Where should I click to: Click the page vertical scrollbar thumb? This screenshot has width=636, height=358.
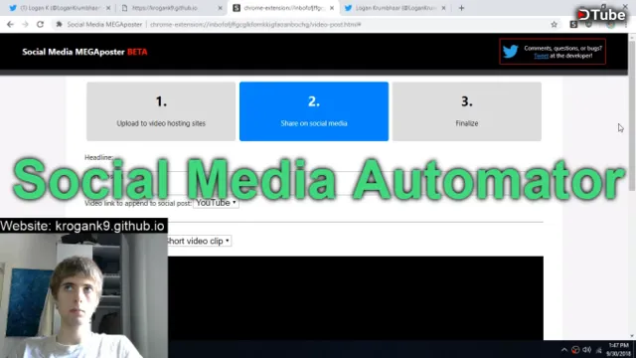(632, 114)
